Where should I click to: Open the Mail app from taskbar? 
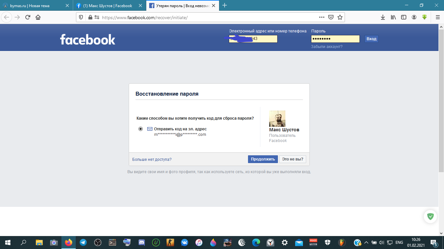299,243
